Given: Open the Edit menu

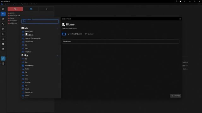Looking at the screenshot, I should tap(16, 4).
